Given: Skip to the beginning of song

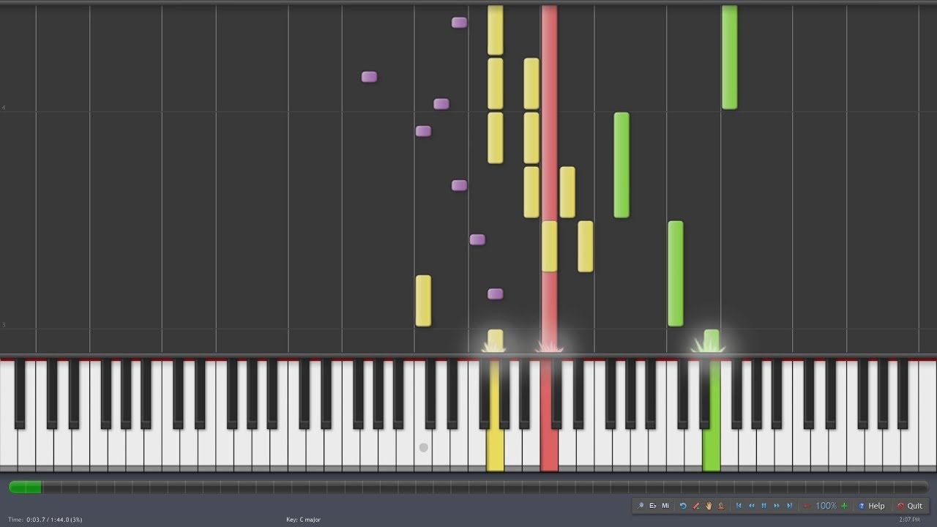Looking at the screenshot, I should 739,506.
